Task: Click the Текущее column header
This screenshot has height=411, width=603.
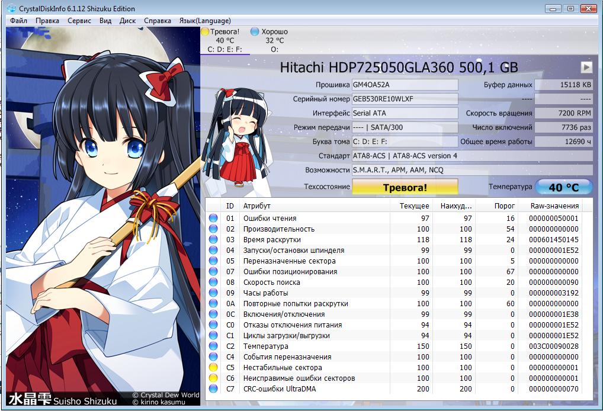Action: pos(412,205)
